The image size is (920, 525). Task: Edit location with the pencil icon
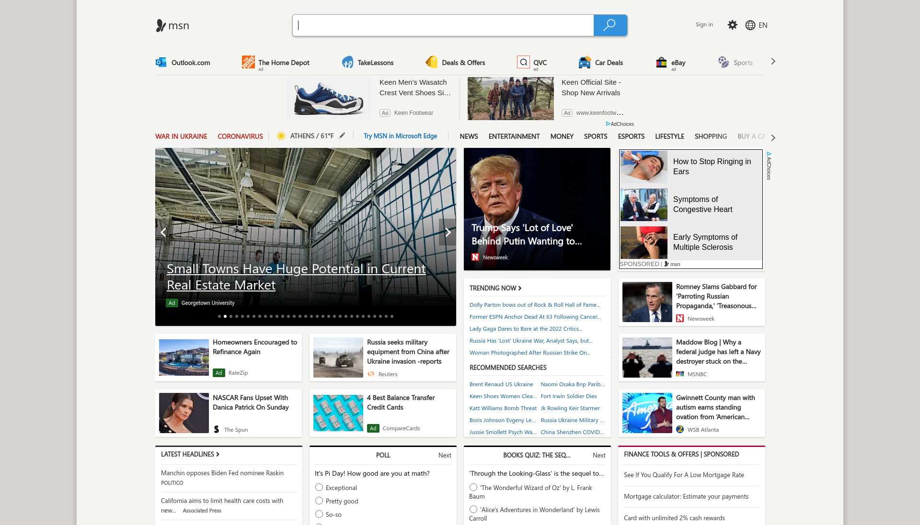click(342, 135)
